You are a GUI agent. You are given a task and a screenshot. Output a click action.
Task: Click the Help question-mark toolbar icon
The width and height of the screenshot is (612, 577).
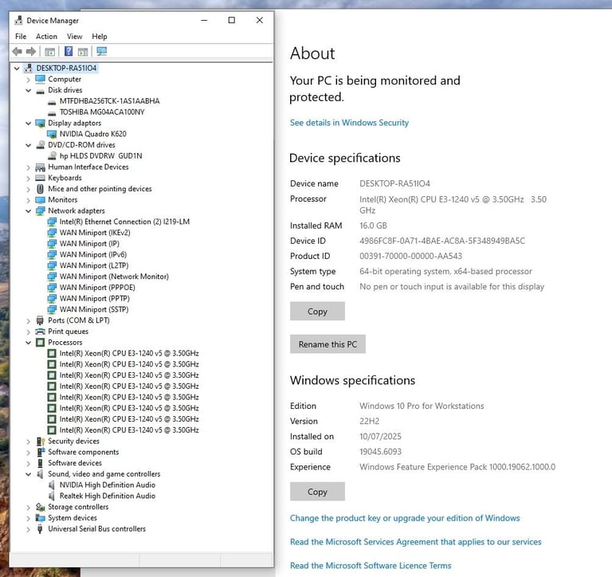pos(69,51)
